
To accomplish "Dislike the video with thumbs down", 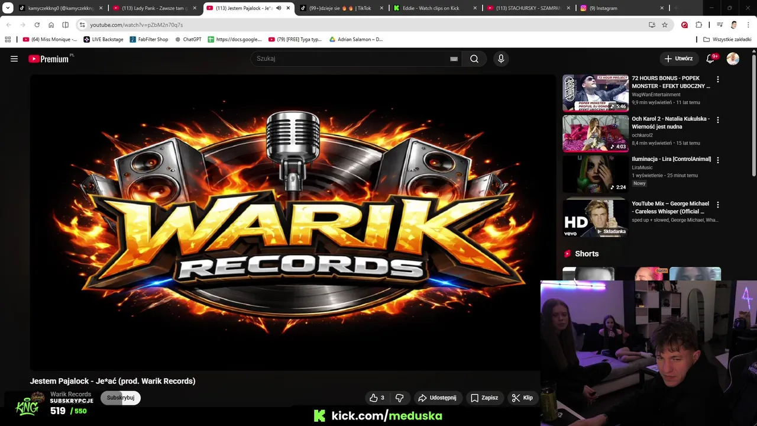I will coord(399,398).
